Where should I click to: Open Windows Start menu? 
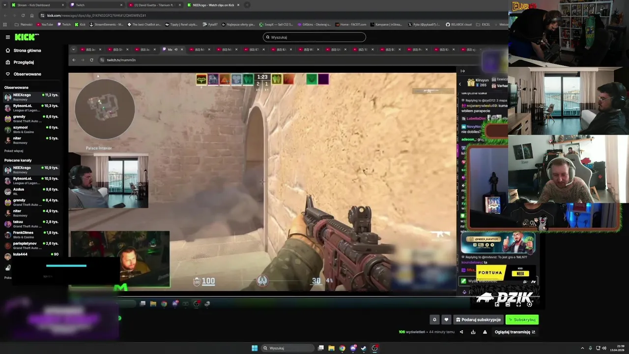point(255,348)
